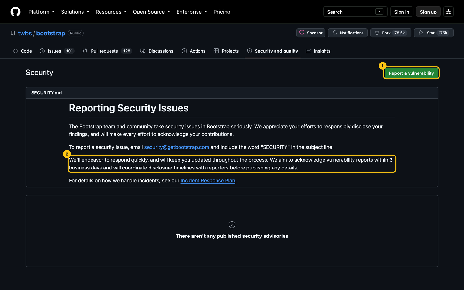Expand the Platform menu
Screen dimensions: 464x290
tap(41, 12)
